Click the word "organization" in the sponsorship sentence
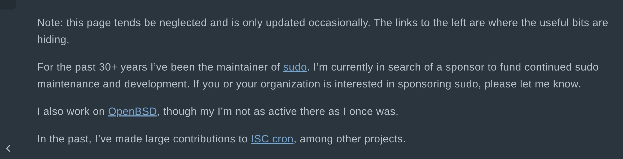The width and height of the screenshot is (623, 159). (x=290, y=84)
